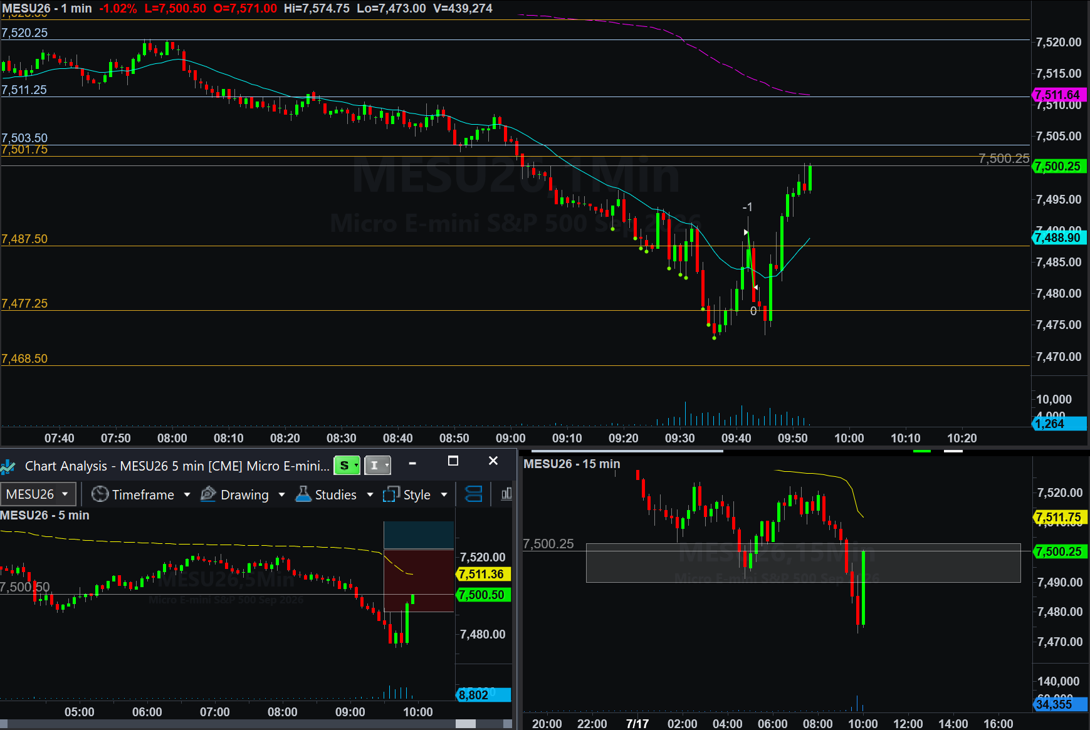The height and width of the screenshot is (730, 1090).
Task: Expand the Studies dropdown arrow
Action: 370,495
